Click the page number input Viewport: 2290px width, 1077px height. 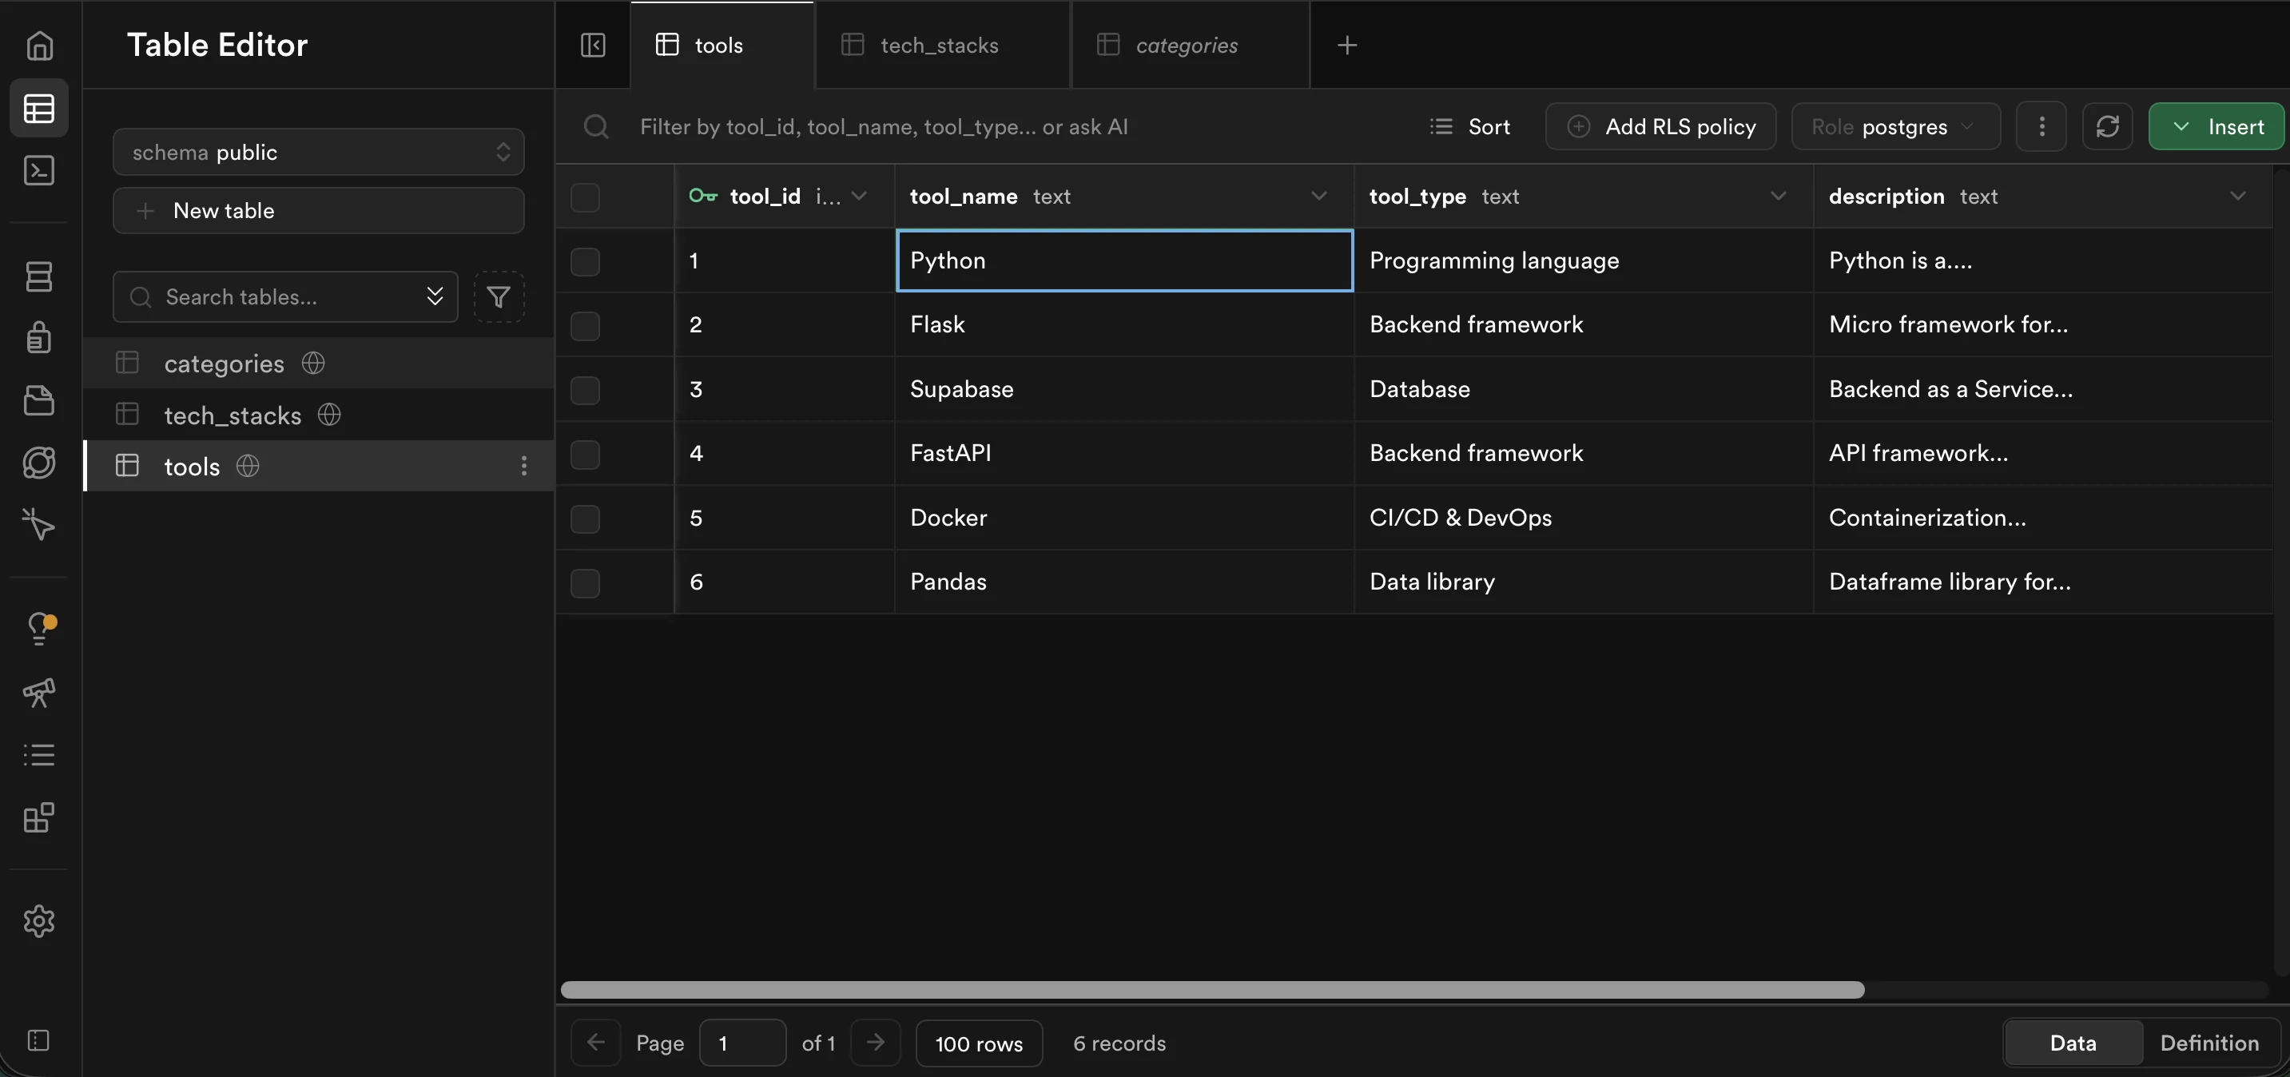[742, 1043]
